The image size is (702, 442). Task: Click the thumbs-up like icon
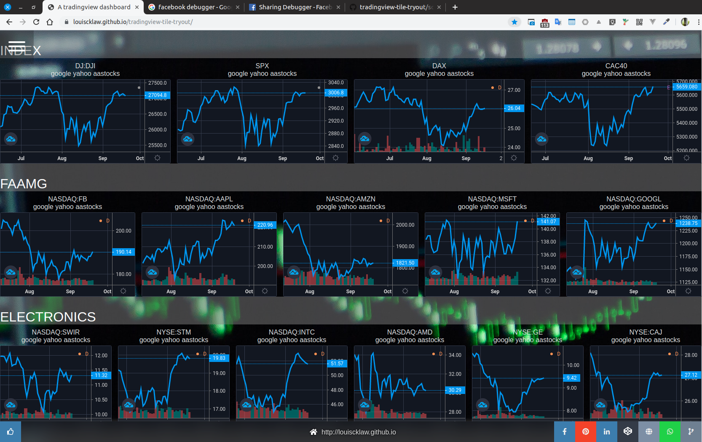point(11,431)
